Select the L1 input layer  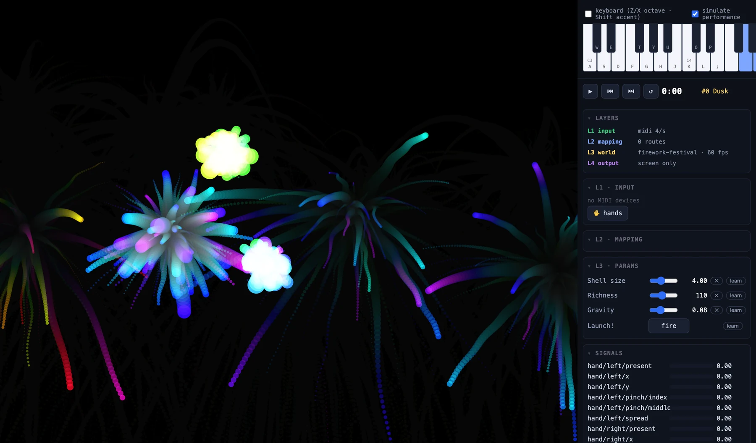(601, 131)
